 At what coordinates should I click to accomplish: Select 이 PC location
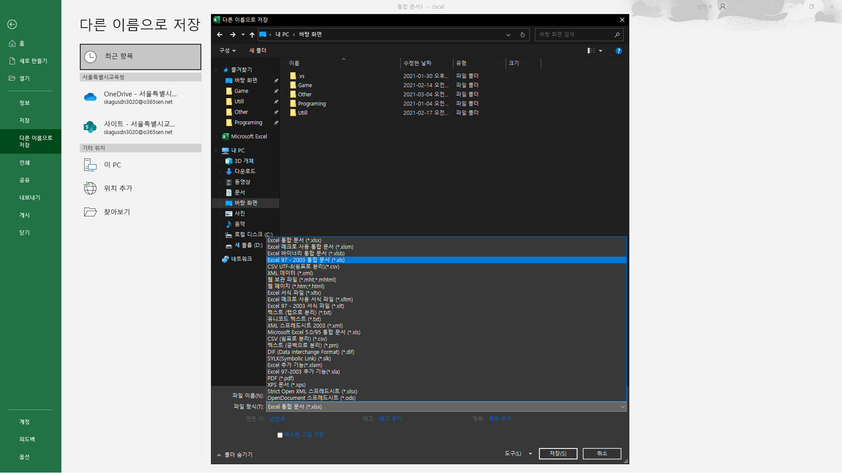point(140,165)
